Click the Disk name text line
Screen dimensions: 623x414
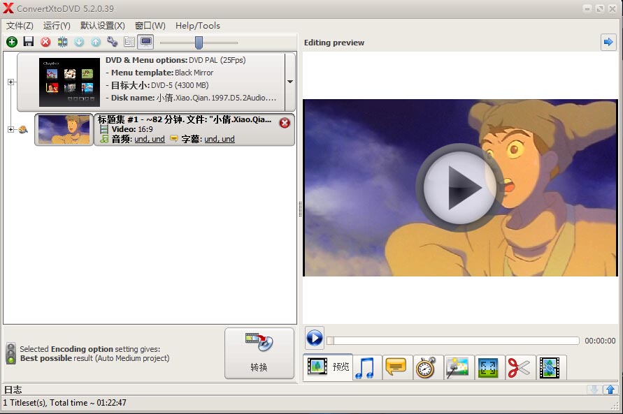[191, 98]
